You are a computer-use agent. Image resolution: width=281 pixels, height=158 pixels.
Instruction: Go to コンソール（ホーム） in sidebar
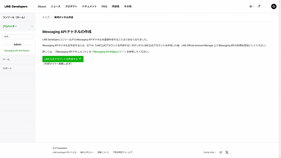click(x=18, y=18)
